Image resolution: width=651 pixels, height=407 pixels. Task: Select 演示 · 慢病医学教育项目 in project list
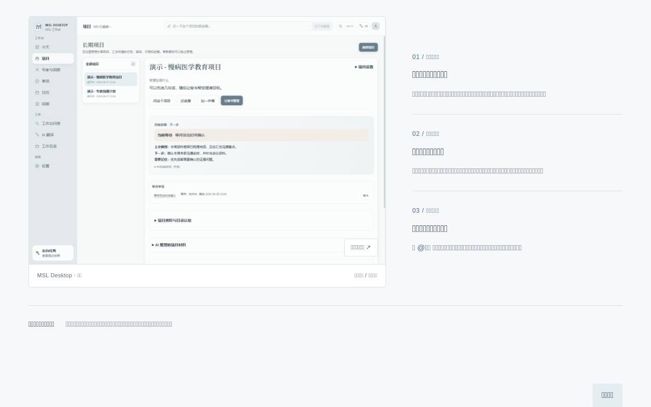click(x=111, y=79)
